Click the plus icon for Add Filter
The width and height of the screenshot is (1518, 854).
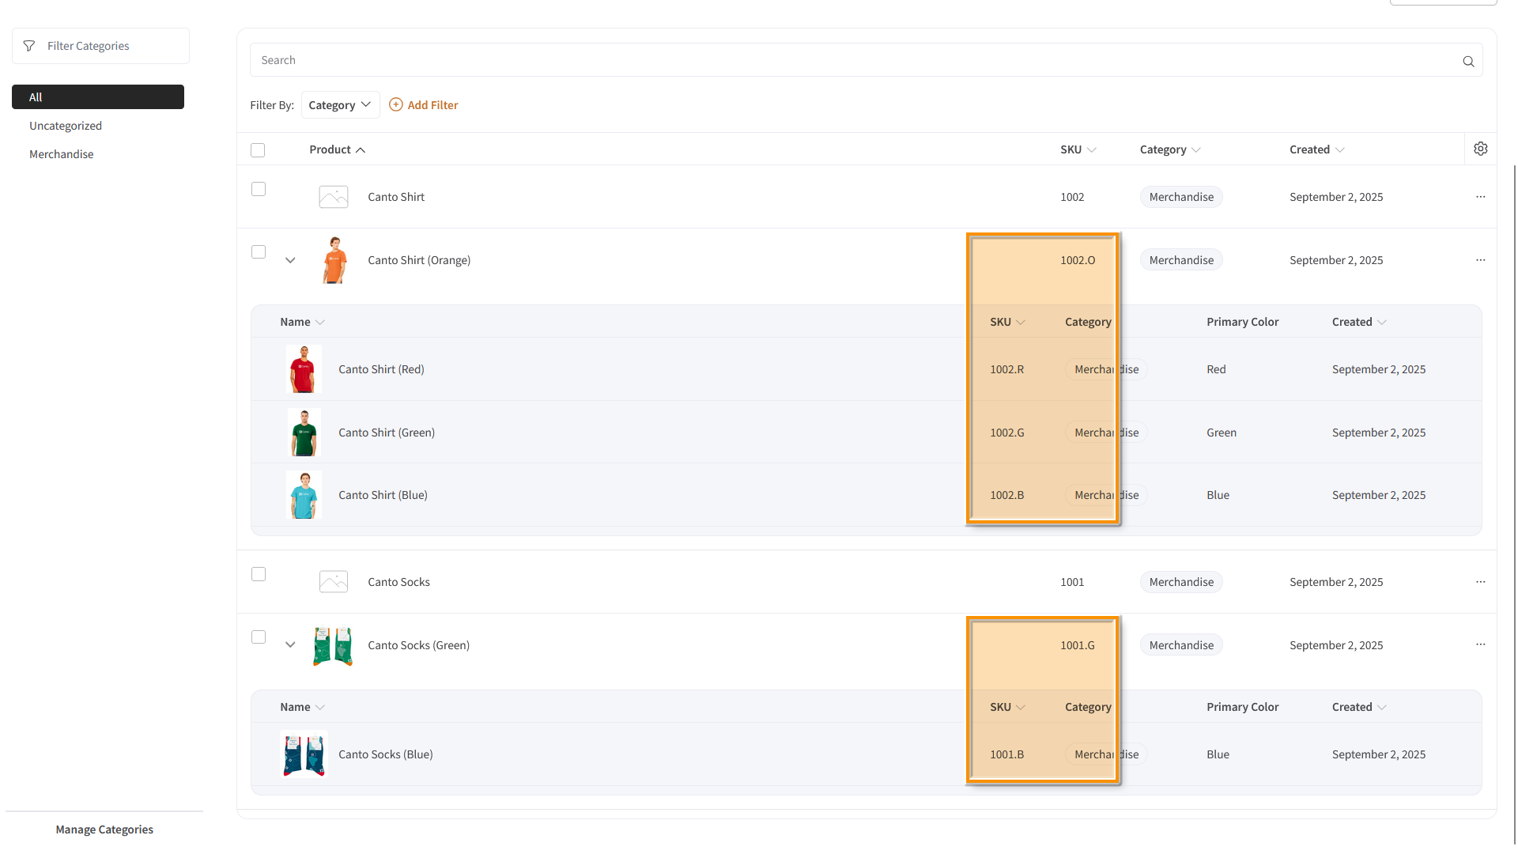pos(396,104)
